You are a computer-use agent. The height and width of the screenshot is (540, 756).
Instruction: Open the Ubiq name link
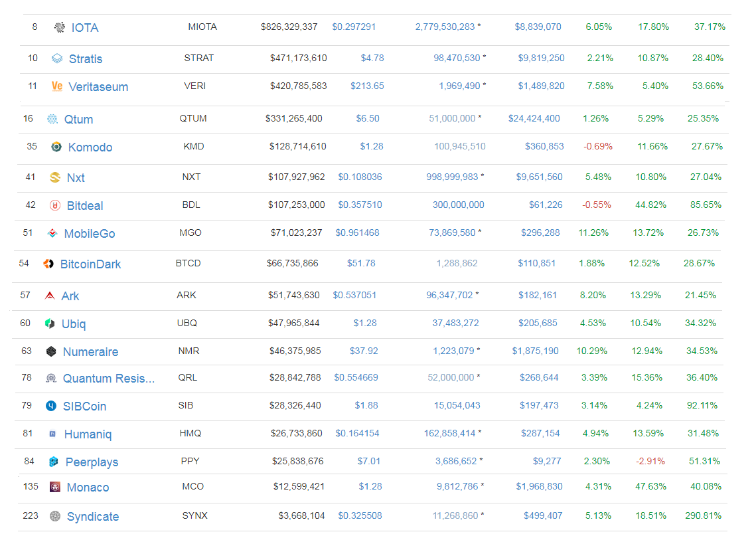click(74, 324)
